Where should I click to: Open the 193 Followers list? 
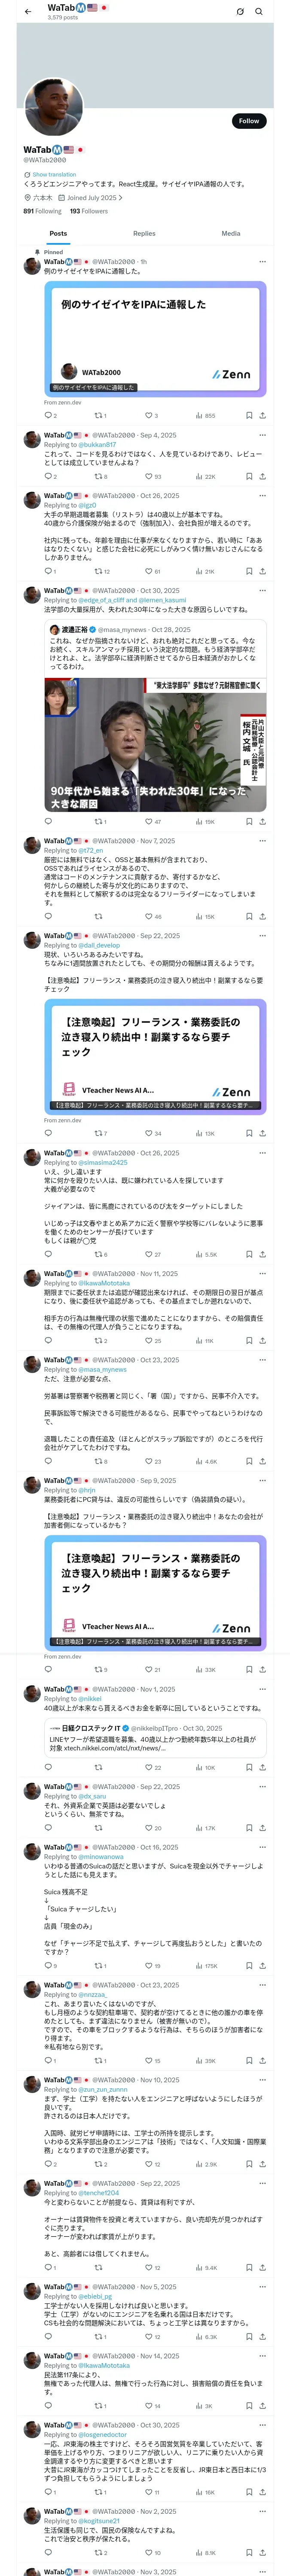point(89,211)
